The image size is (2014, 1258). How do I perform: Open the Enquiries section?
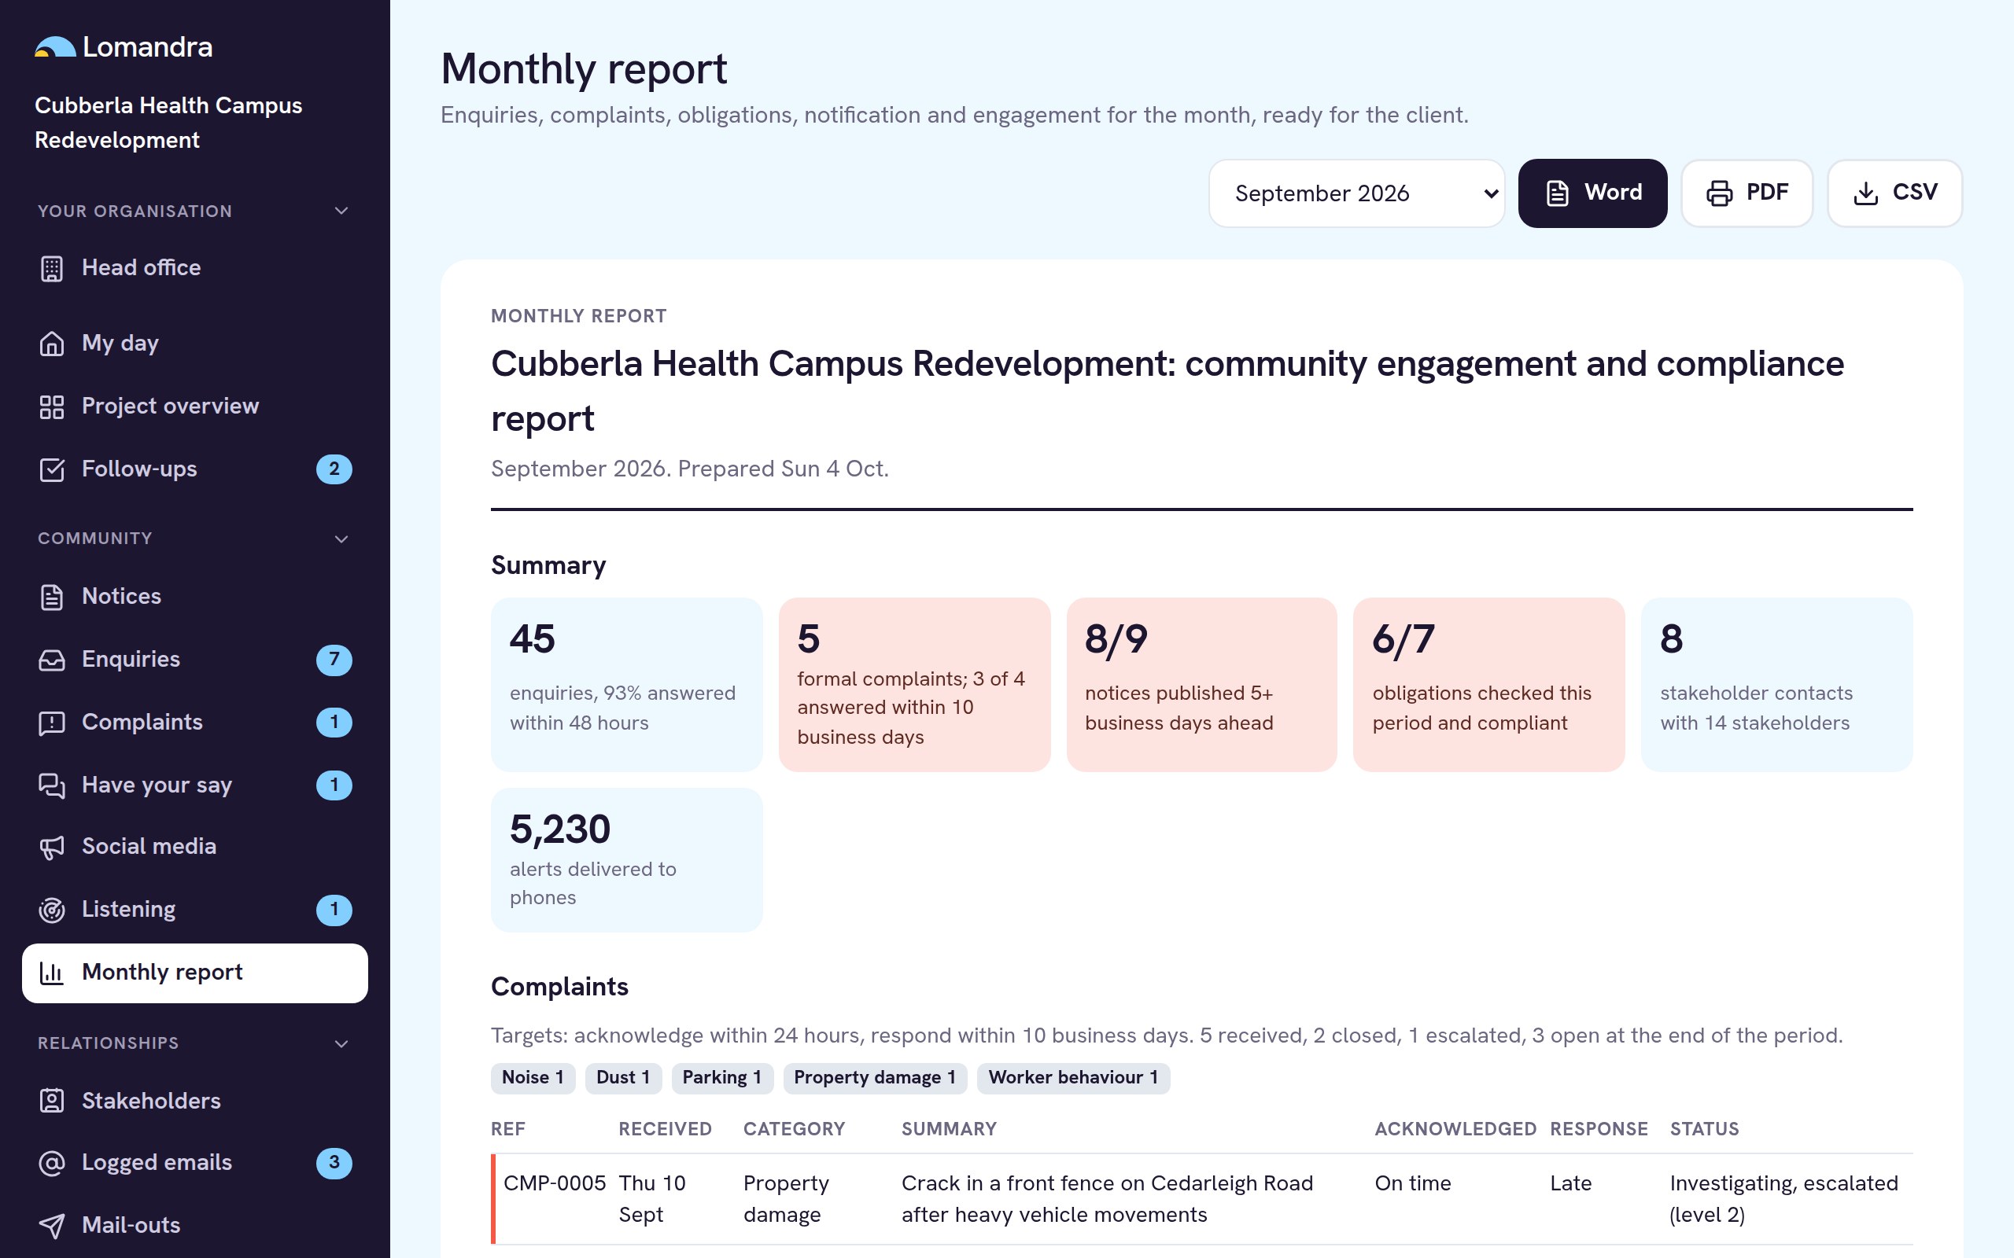[x=195, y=660]
